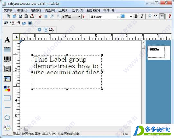Click the stamp icon in second toolbar
The width and height of the screenshot is (174, 138).
(18, 23)
